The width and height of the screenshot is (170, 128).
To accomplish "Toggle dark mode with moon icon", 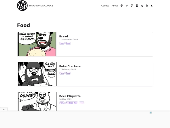I will (152, 6).
